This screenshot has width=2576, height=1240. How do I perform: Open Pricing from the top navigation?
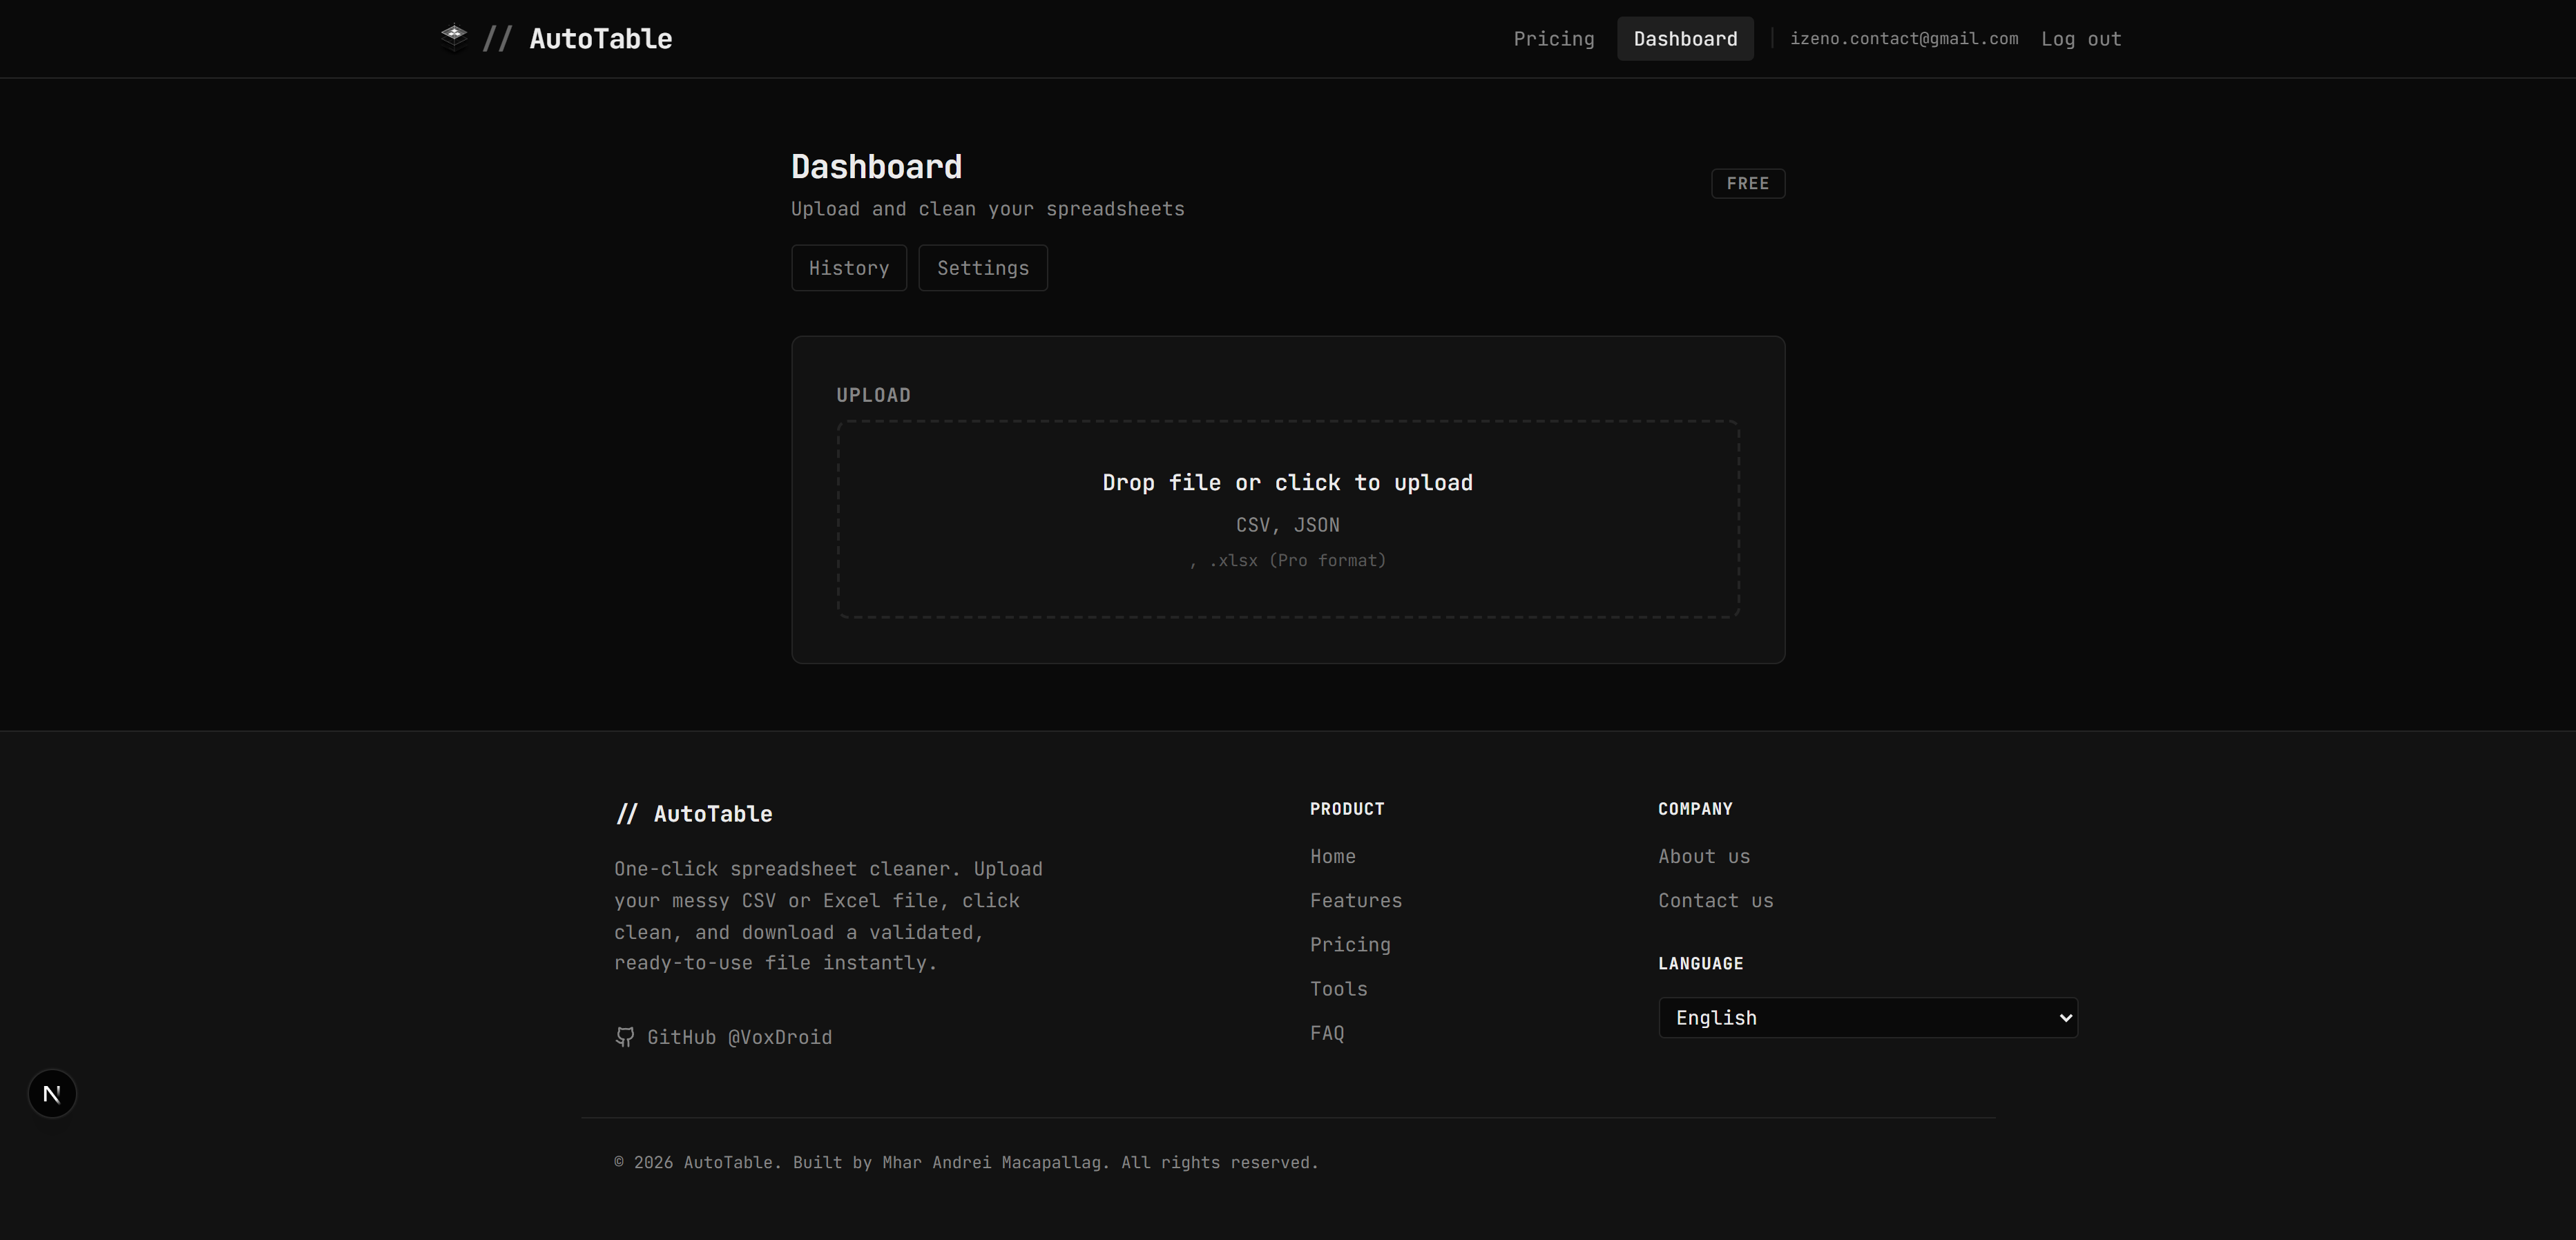1553,38
